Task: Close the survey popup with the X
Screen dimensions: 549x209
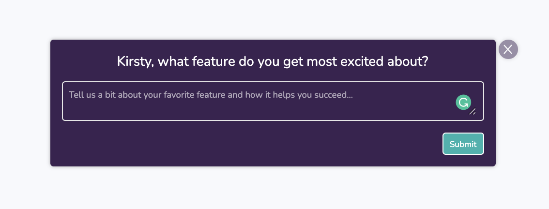Action: 508,49
